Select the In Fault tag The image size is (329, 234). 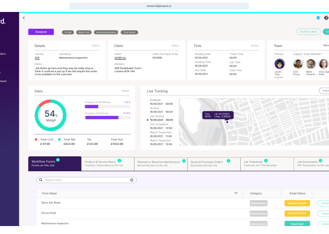(x=68, y=32)
